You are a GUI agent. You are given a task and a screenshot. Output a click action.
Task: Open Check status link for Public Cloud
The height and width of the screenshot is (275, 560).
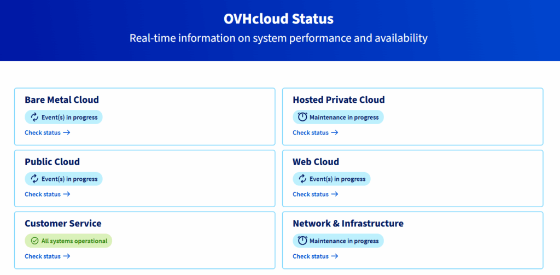(48, 194)
